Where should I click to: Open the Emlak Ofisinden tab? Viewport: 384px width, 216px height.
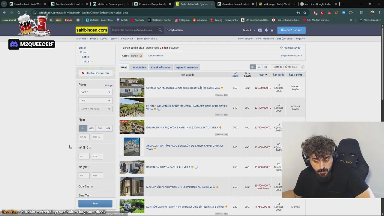161,67
